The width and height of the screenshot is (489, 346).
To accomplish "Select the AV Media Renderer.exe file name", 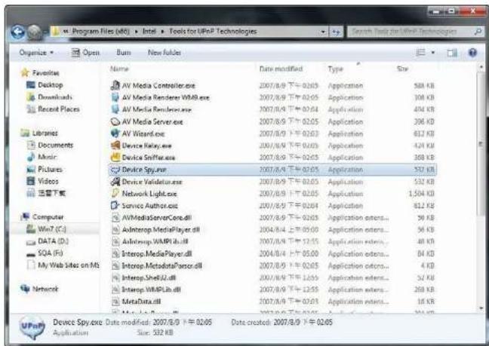I will click(x=156, y=109).
